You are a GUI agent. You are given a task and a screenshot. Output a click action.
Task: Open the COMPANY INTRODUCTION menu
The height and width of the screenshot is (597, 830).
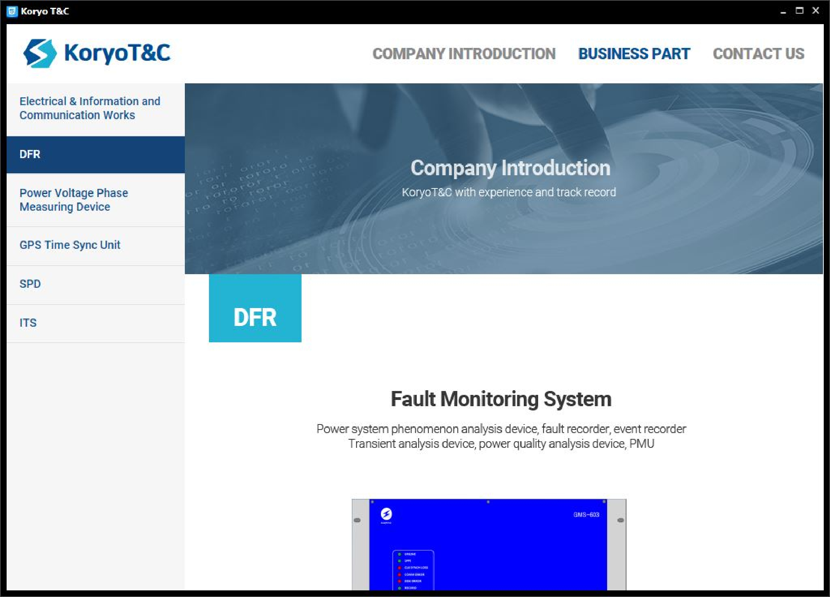click(x=464, y=54)
